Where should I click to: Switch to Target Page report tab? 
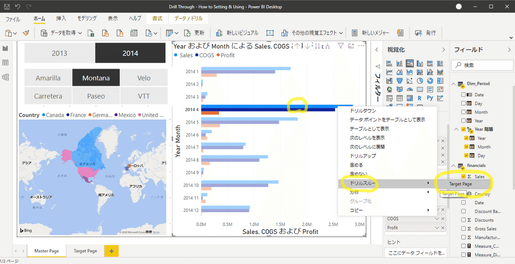click(85, 251)
